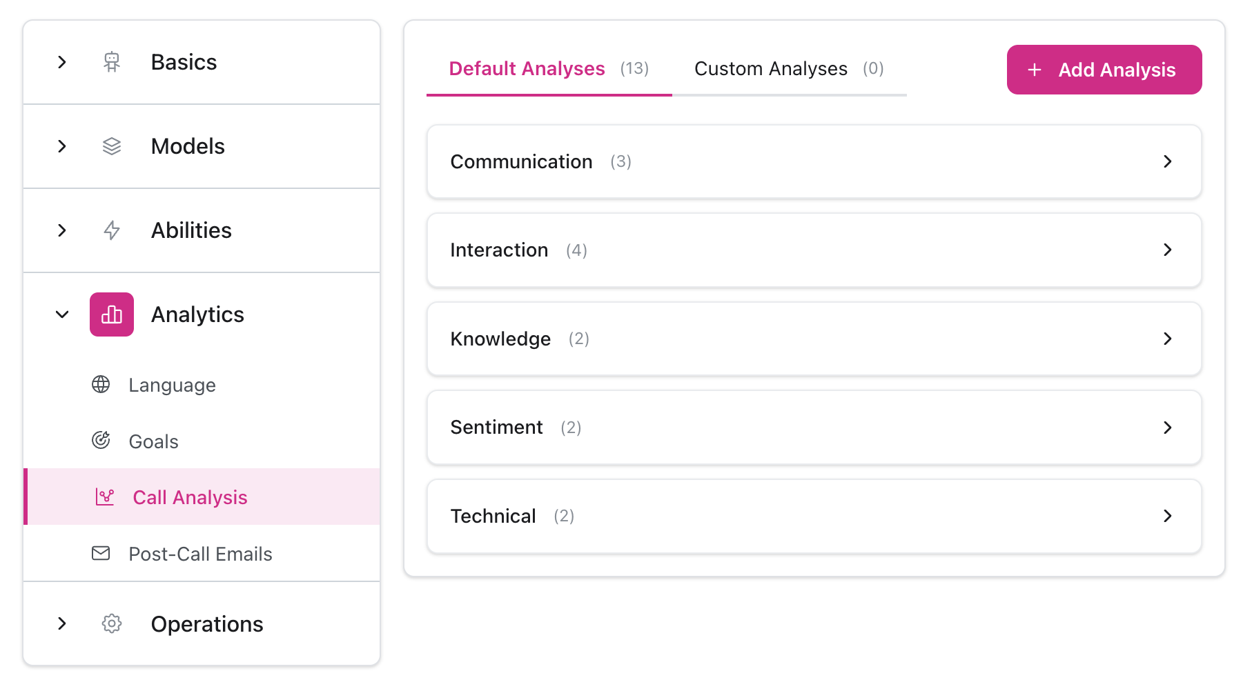Click the Models layers icon
The image size is (1252, 691).
111,146
